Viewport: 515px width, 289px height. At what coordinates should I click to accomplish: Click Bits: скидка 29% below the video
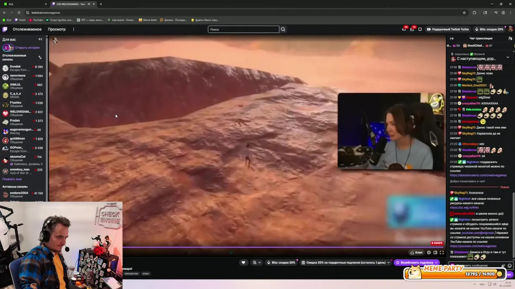(x=281, y=263)
